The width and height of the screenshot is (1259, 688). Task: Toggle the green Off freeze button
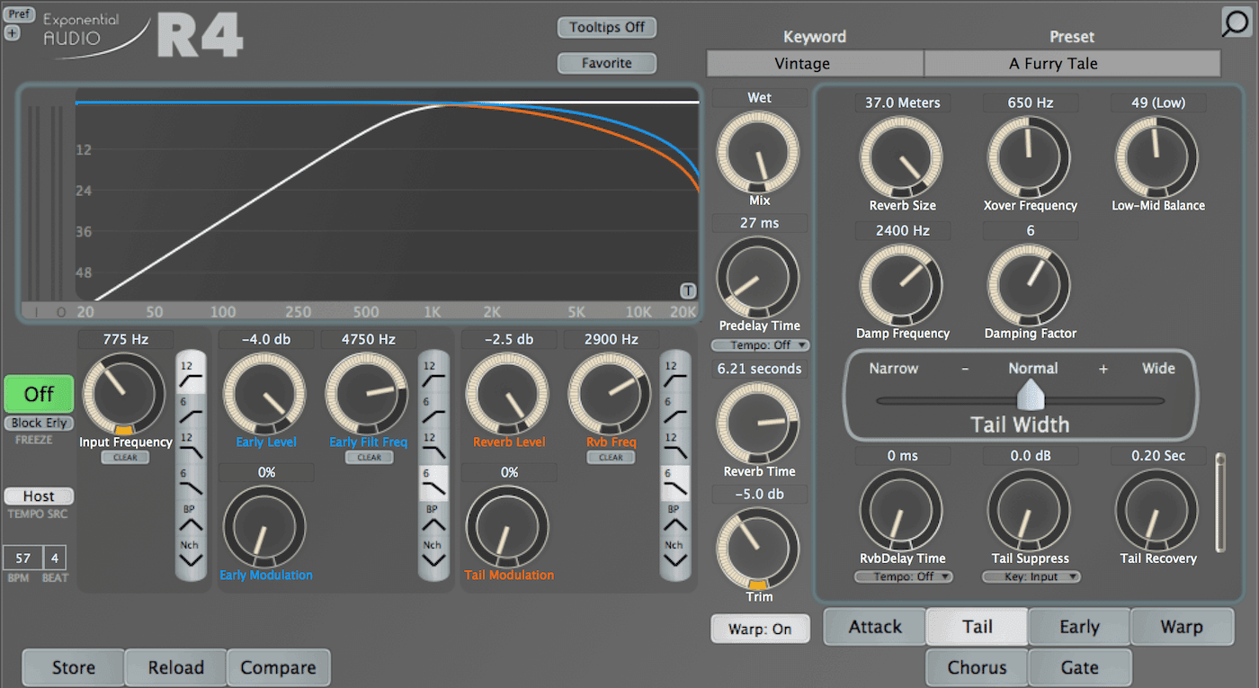pos(39,394)
